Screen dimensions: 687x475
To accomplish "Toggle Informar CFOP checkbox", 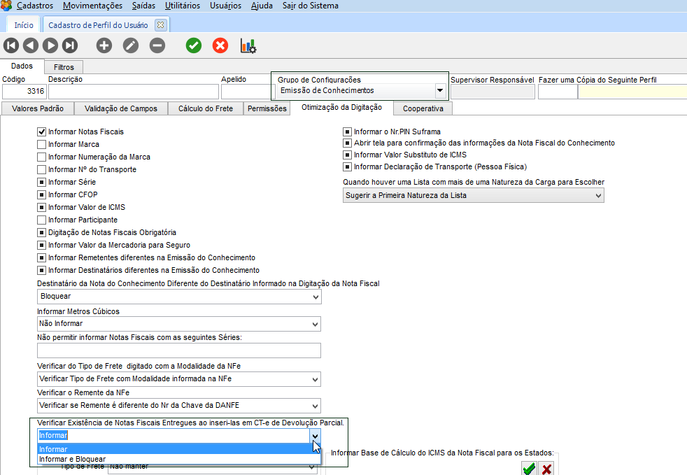I will click(41, 195).
